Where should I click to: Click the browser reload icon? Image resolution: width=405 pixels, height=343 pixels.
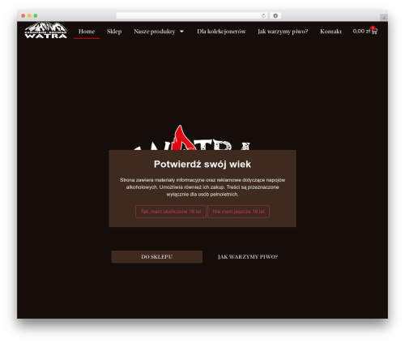(263, 15)
